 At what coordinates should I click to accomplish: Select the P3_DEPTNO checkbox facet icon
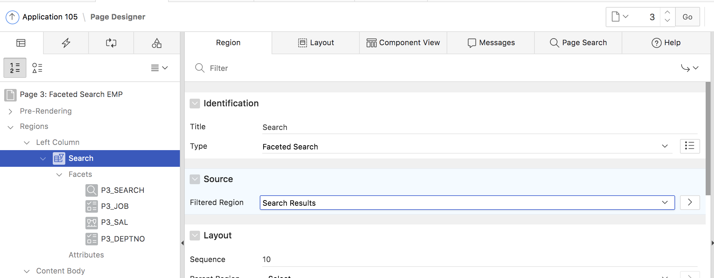92,239
